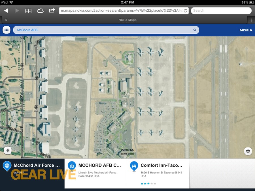Open the iCloud tabs cloud icon

coord(40,11)
